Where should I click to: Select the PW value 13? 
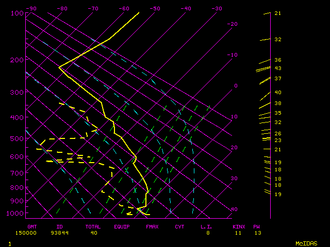257,233
